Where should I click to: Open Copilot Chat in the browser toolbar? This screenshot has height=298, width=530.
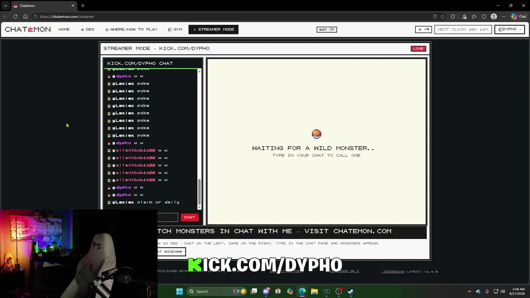[518, 17]
